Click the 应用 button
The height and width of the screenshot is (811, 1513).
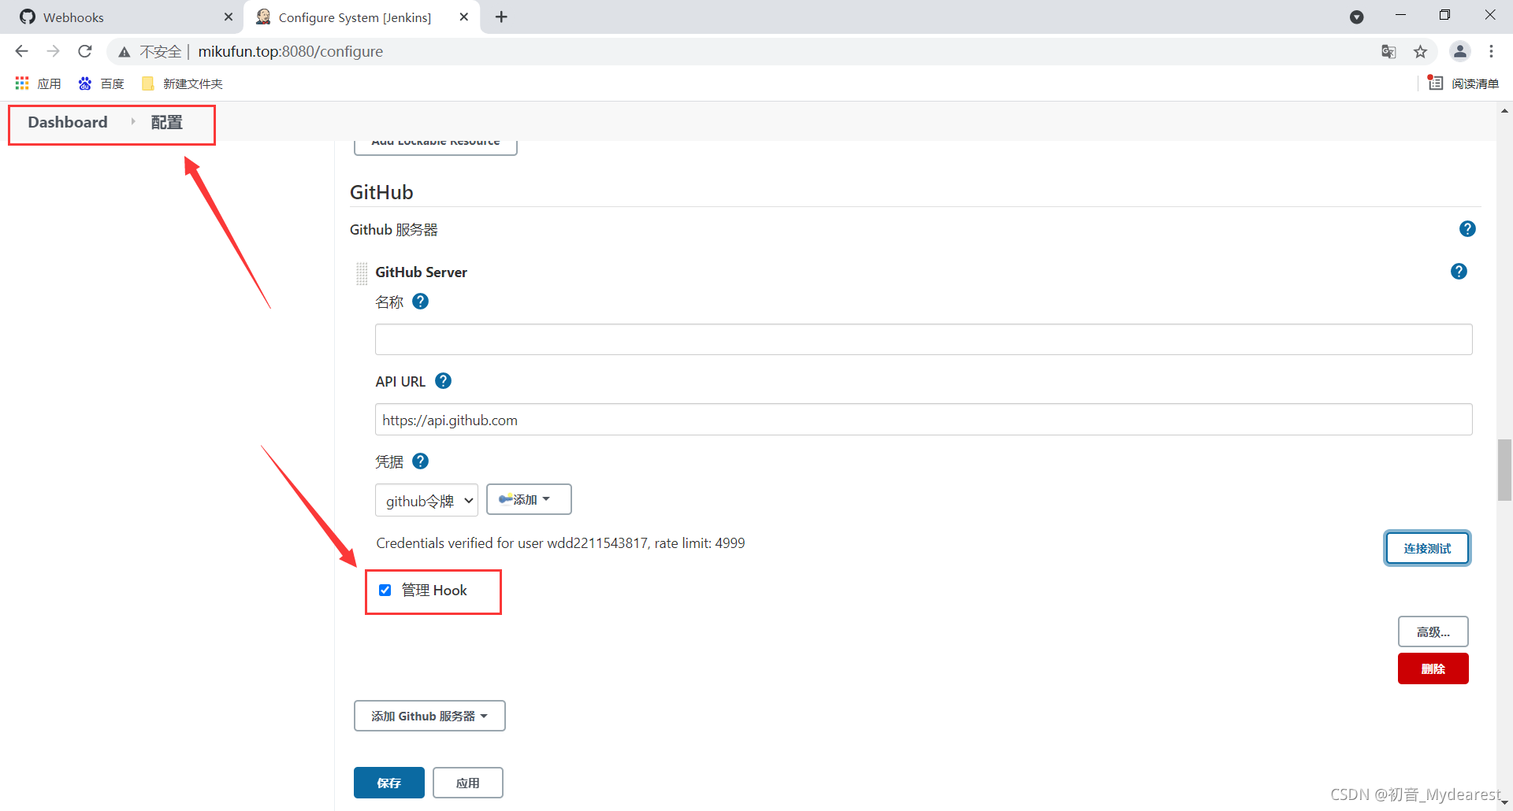pyautogui.click(x=468, y=783)
